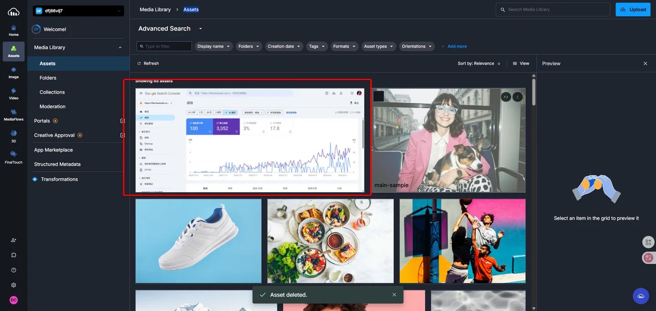Viewport: 656px width, 311px height.
Task: Open the dfj86vlj7 account dropdown
Action: tap(78, 10)
